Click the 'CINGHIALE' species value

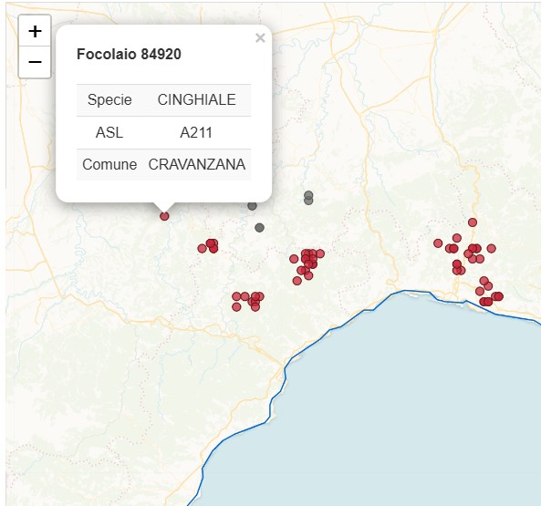(197, 100)
